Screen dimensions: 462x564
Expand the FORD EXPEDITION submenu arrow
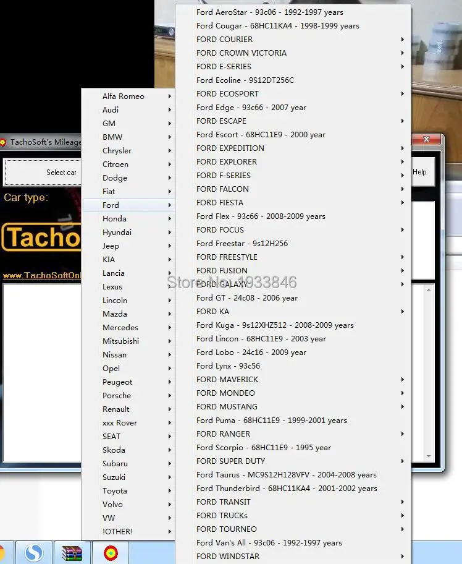402,148
